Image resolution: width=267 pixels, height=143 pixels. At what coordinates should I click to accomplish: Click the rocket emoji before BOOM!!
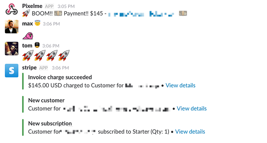click(x=26, y=13)
